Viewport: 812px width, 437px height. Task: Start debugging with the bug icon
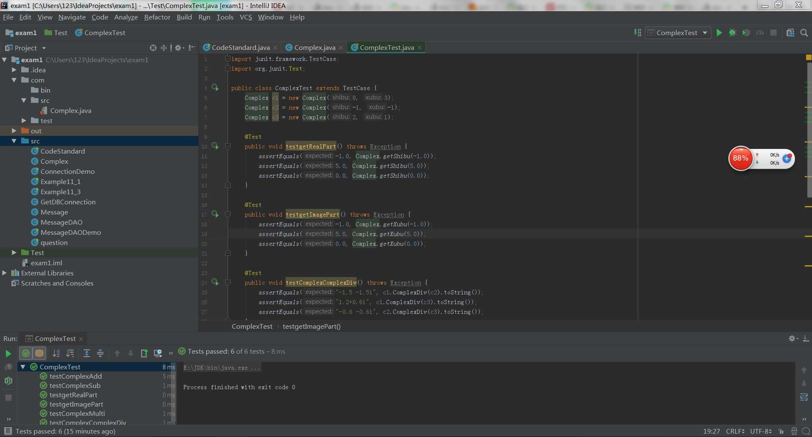[732, 33]
